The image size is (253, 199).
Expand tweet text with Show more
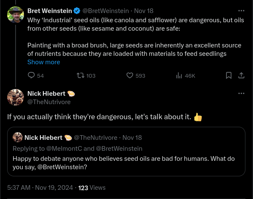[x=44, y=62]
